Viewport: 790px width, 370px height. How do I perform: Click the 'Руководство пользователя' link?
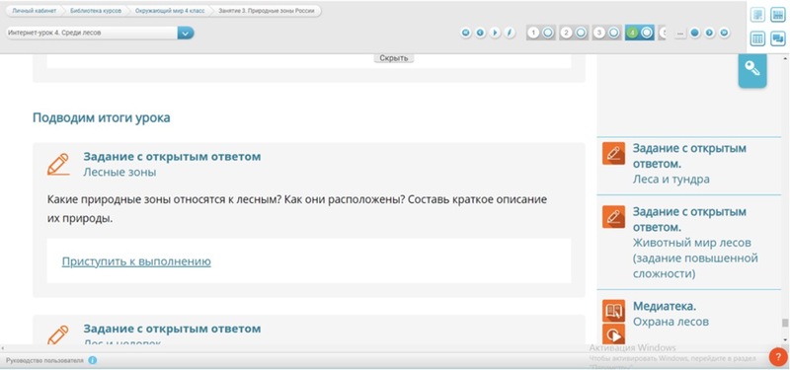pyautogui.click(x=44, y=360)
